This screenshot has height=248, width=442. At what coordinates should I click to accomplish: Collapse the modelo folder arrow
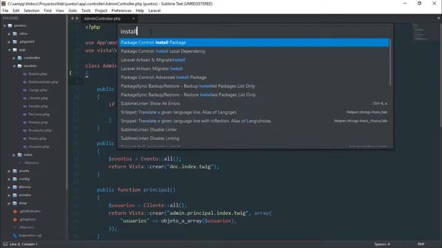(14, 66)
